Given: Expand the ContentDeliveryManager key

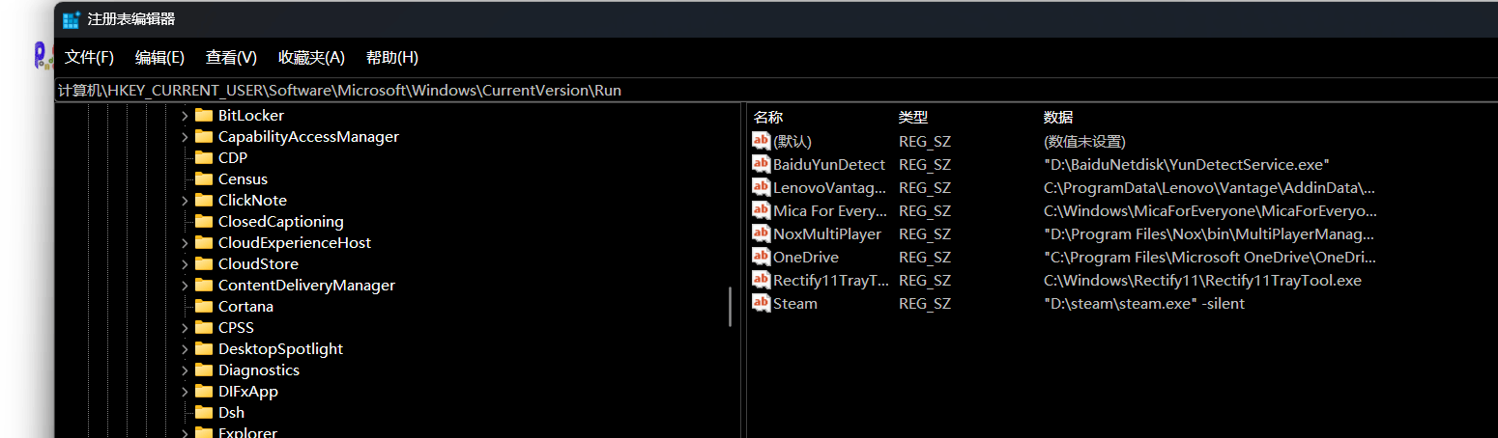Looking at the screenshot, I should coord(185,286).
